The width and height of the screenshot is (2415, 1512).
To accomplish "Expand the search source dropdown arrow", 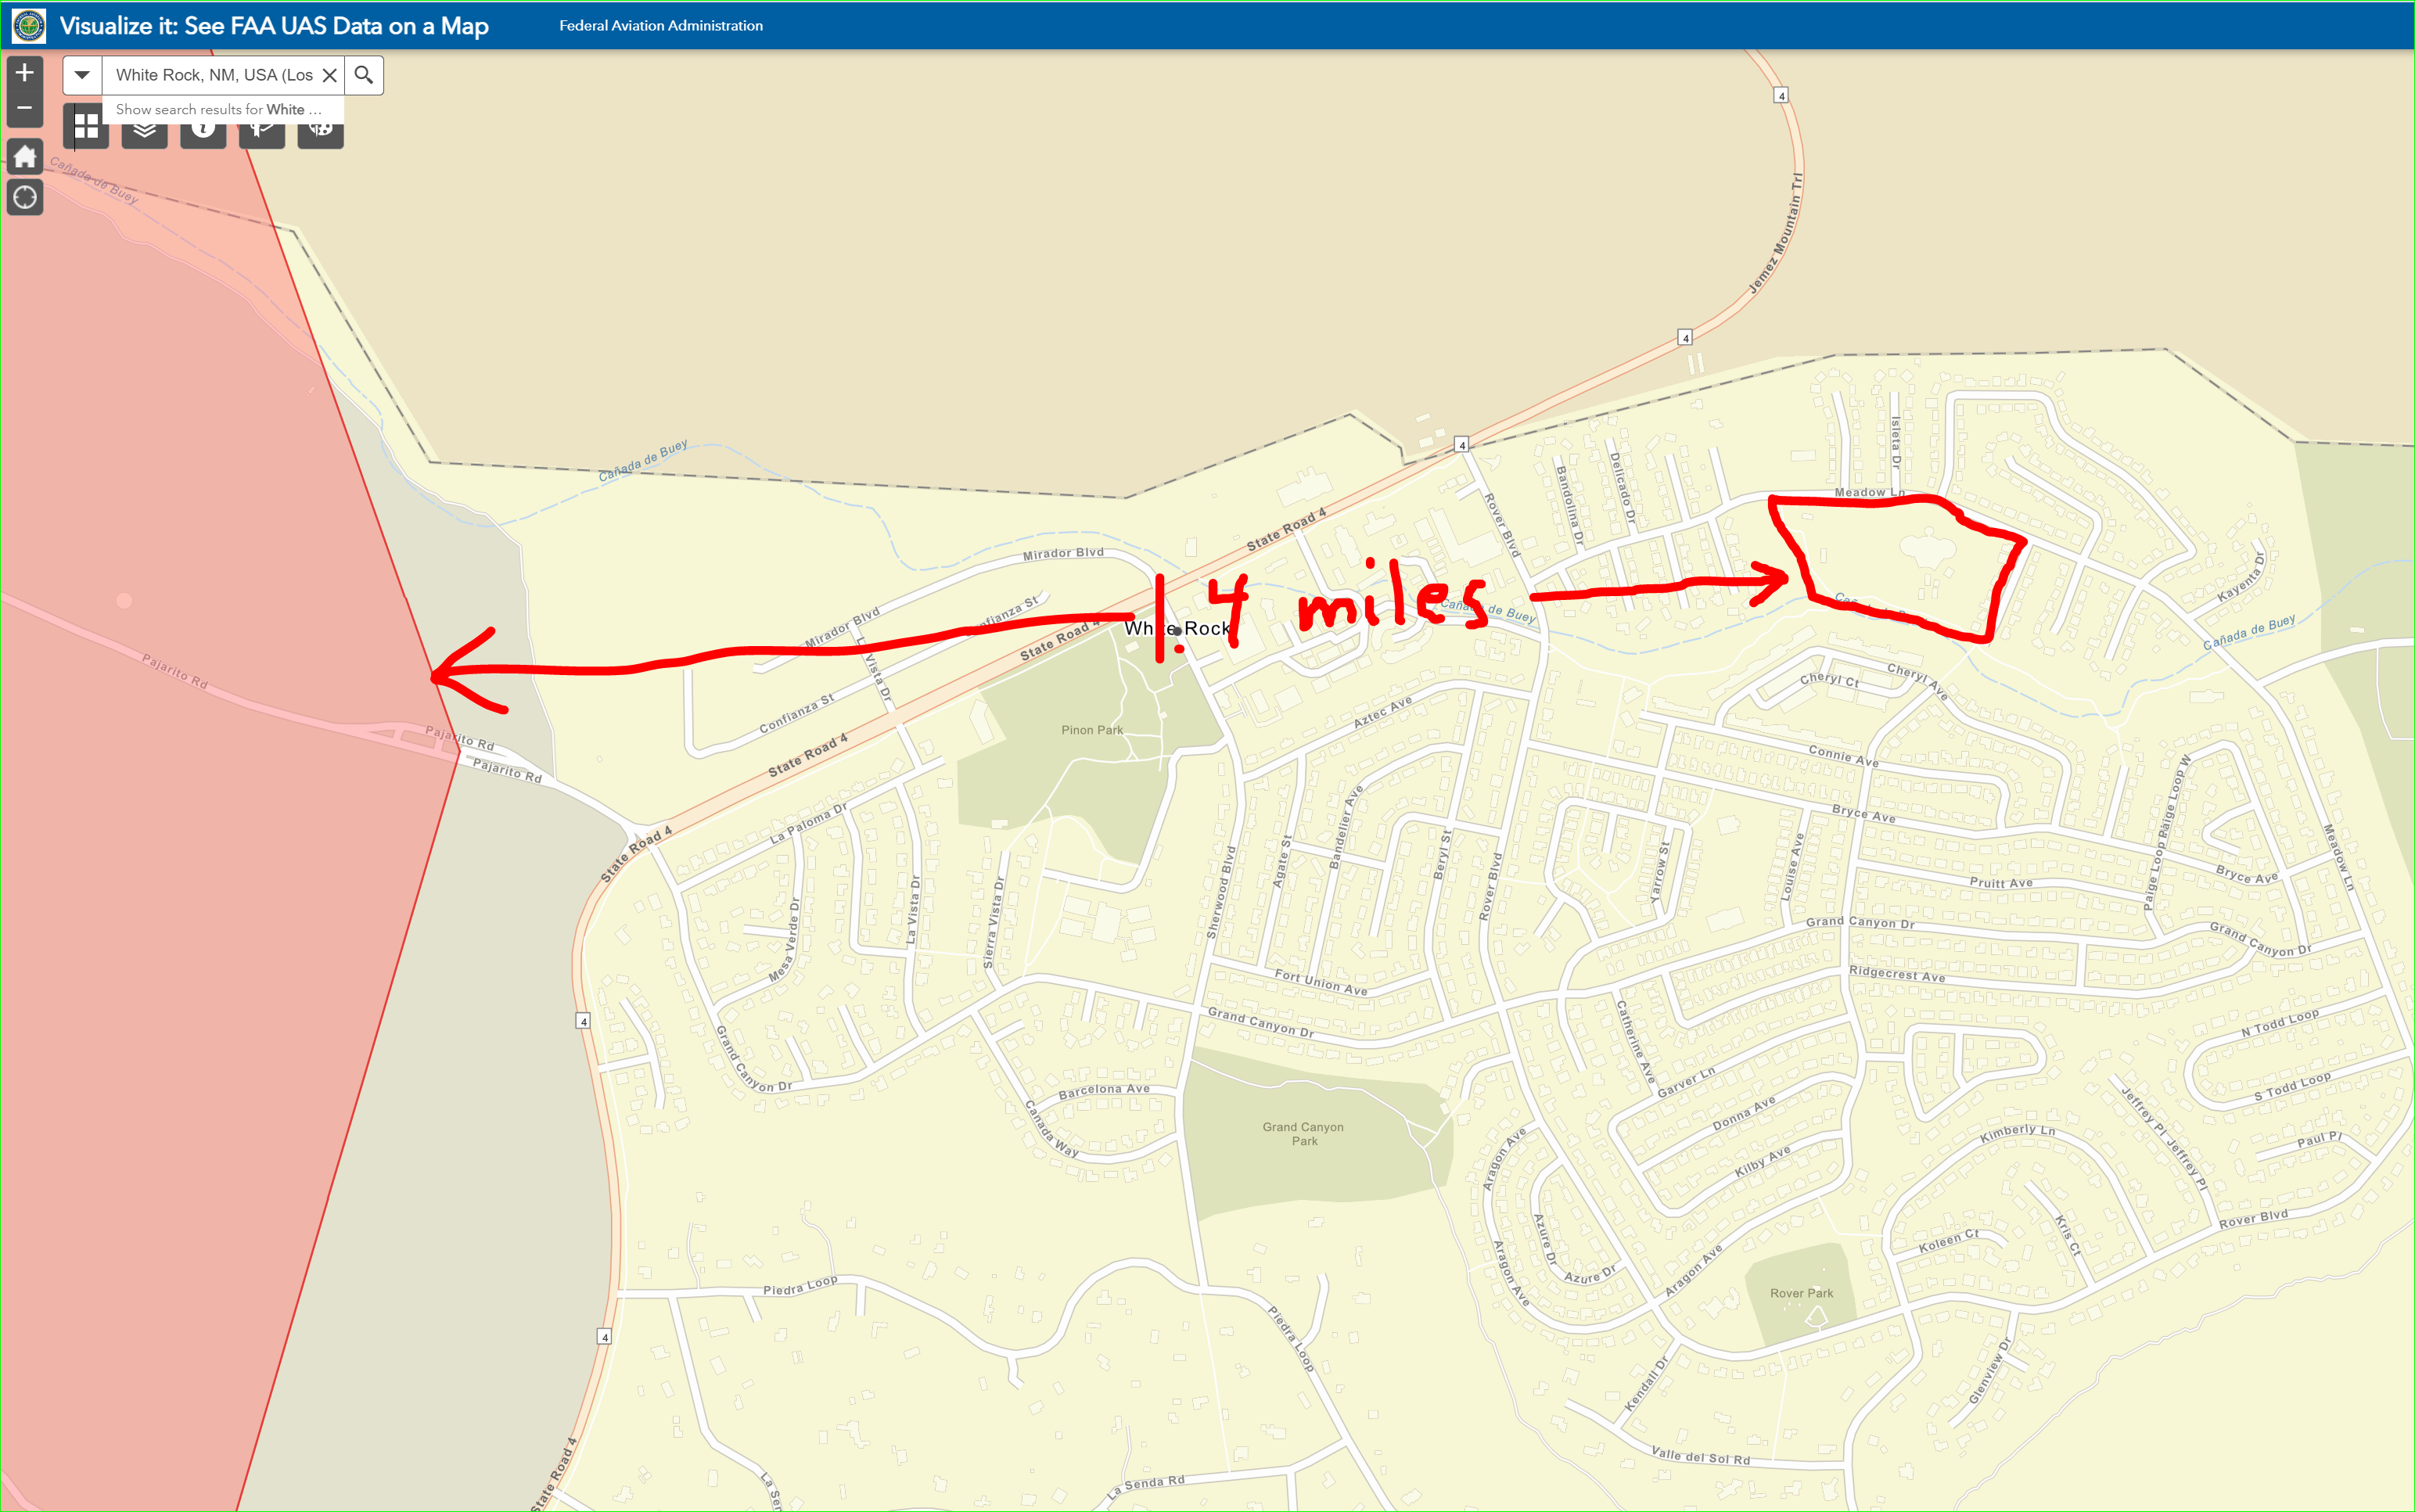I will (82, 75).
